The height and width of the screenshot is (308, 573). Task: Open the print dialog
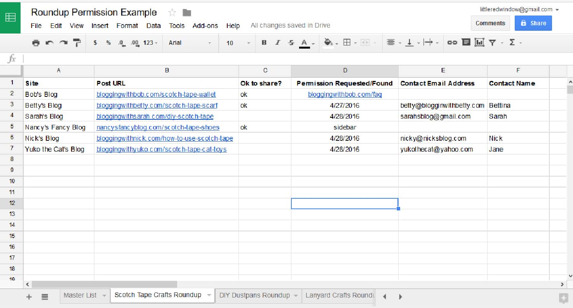tap(35, 43)
